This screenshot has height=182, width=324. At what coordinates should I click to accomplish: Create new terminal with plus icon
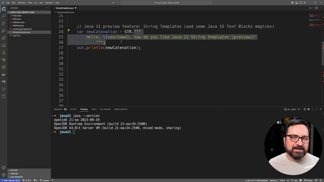point(299,109)
